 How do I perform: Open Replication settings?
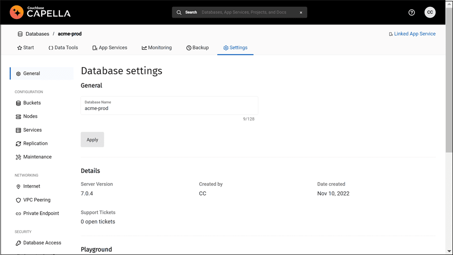coord(35,143)
